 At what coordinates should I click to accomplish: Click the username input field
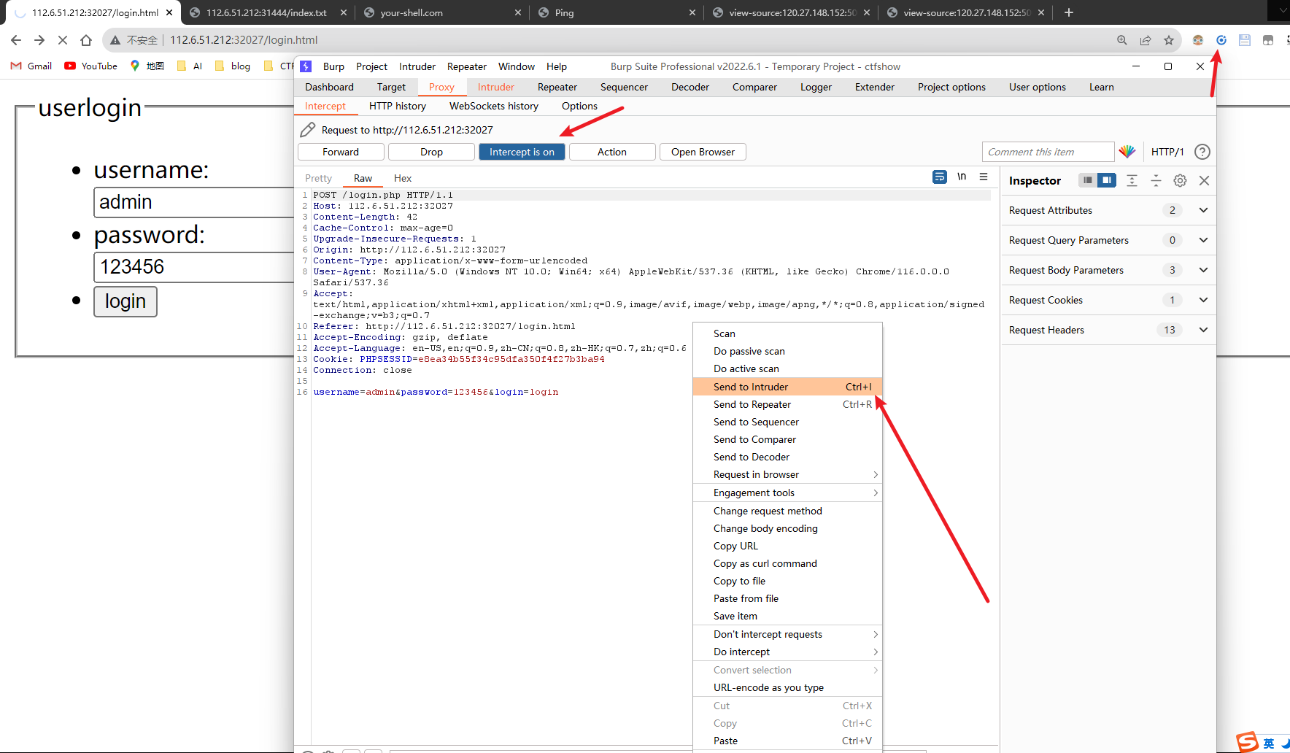click(x=193, y=202)
